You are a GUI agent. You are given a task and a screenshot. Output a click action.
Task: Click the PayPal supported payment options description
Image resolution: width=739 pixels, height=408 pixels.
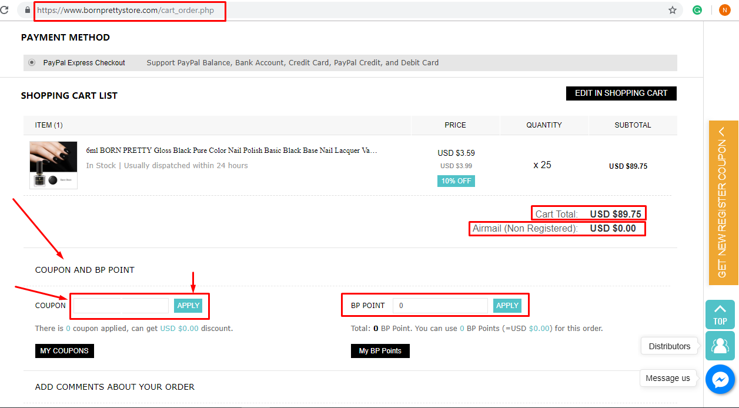[x=293, y=62]
